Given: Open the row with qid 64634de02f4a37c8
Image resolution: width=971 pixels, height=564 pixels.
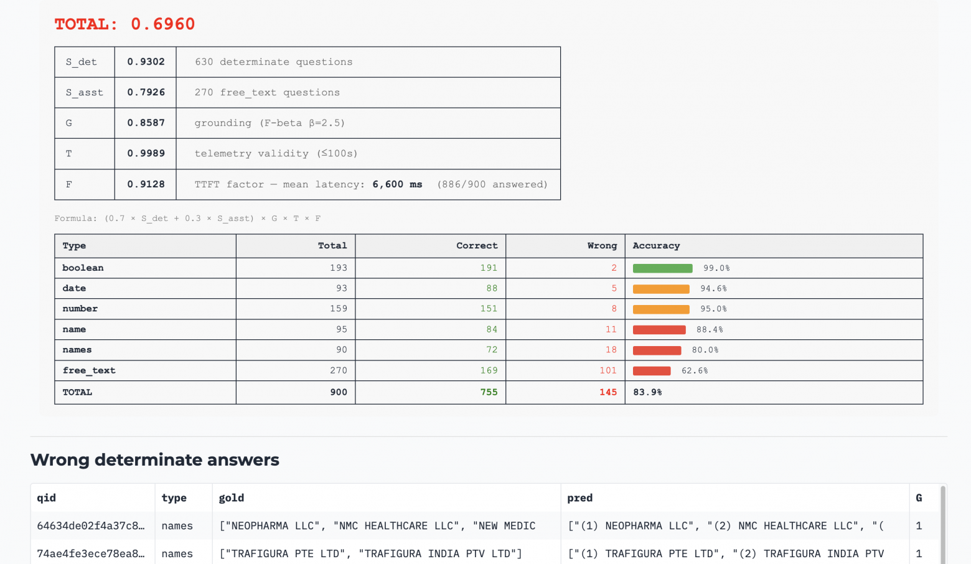Looking at the screenshot, I should [485, 526].
